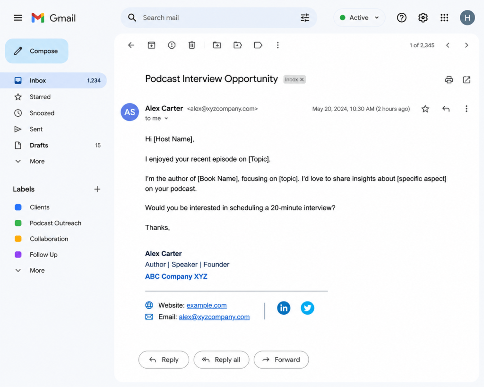Viewport: 484px width, 387px height.
Task: Click the alex@xyzcompany.com signature link
Action: click(214, 317)
